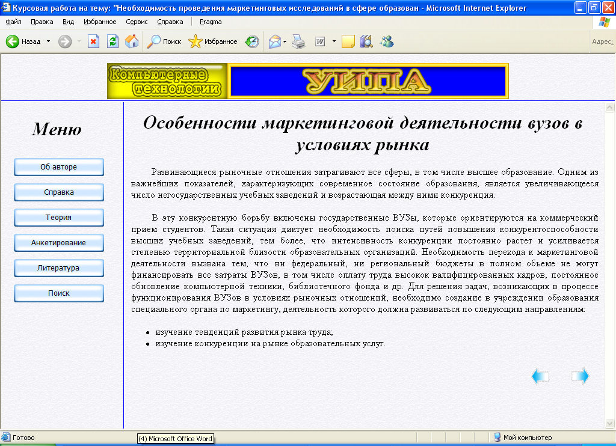Click the Internet Explorer title bar icon
This screenshot has height=446, width=616.
(x=6, y=7)
